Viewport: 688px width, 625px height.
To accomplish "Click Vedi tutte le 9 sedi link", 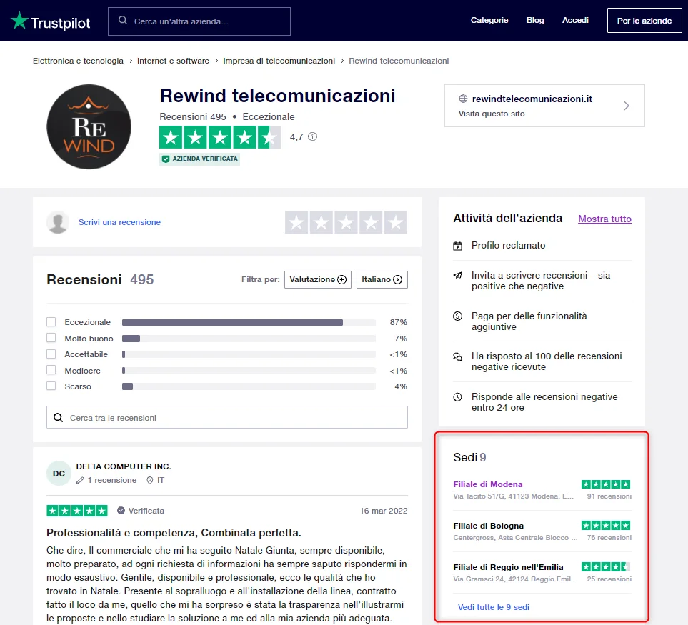I will point(493,607).
